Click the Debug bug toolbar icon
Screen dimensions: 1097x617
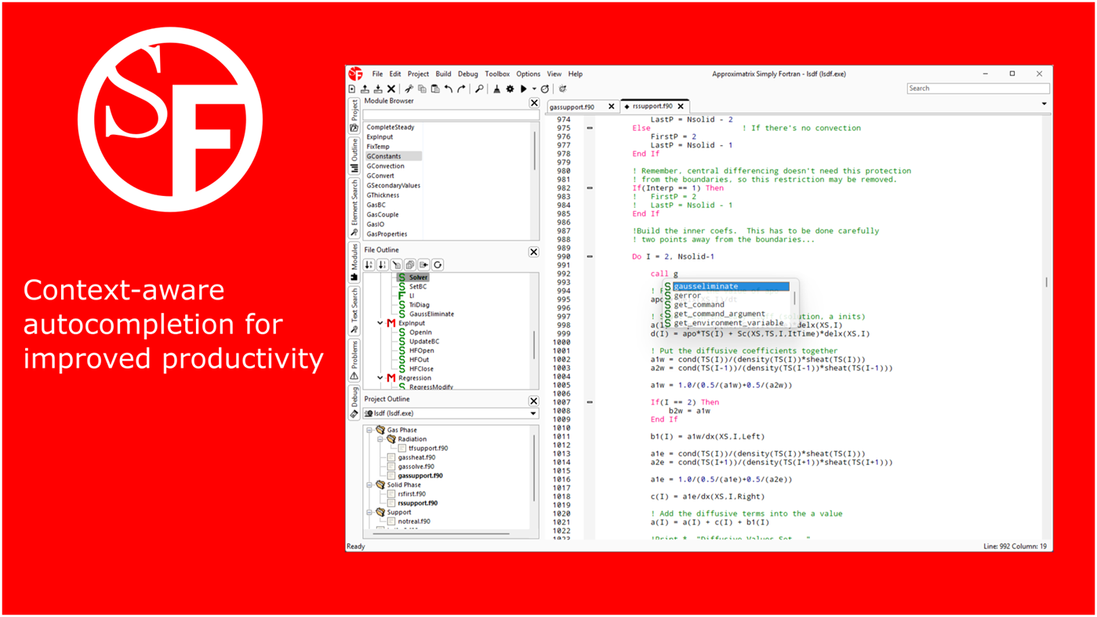click(x=562, y=89)
